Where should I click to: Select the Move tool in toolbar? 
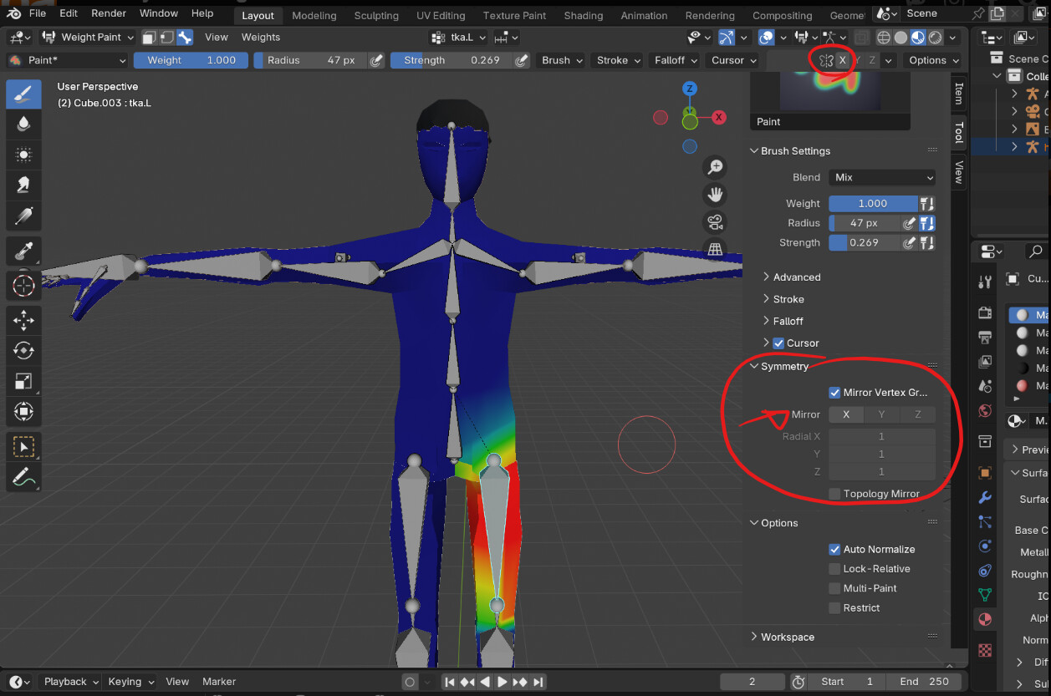24,320
